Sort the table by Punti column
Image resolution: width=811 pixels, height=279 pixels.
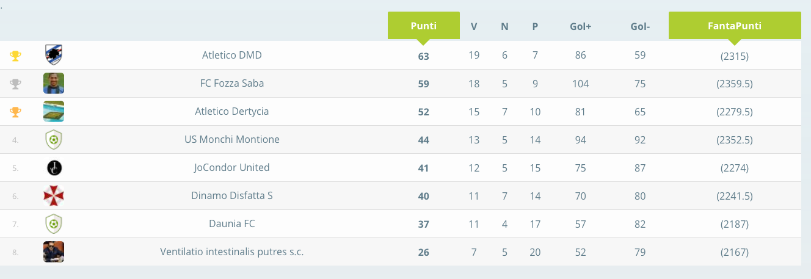click(x=424, y=26)
